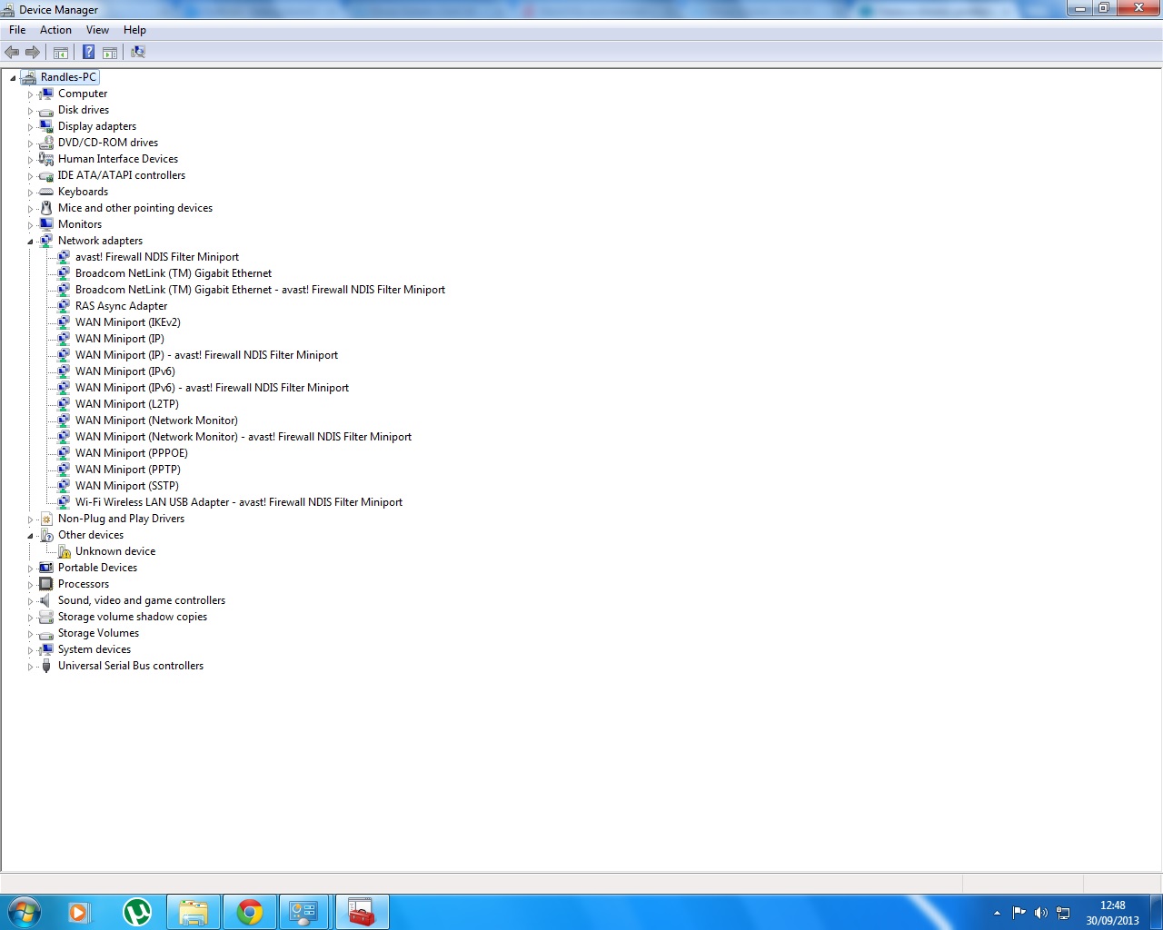Image resolution: width=1163 pixels, height=930 pixels.
Task: Expand the System devices category
Action: [30, 650]
